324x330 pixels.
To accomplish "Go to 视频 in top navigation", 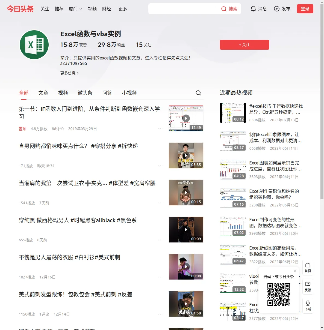I will (x=92, y=9).
